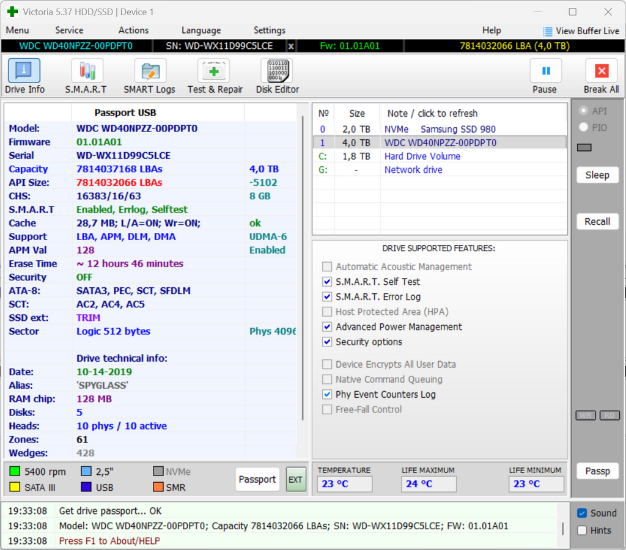Click the green 5400 rpm color swatch
This screenshot has height=550, width=626.
(x=15, y=471)
